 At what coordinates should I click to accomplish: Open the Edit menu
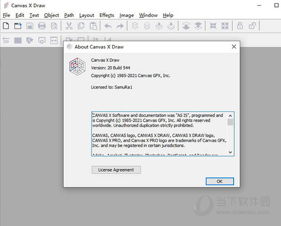(x=20, y=15)
